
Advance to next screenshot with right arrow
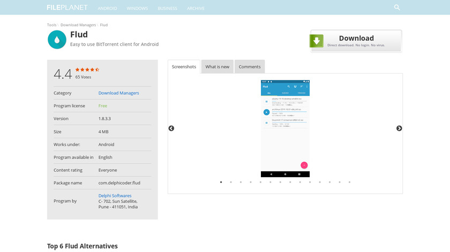click(x=399, y=129)
